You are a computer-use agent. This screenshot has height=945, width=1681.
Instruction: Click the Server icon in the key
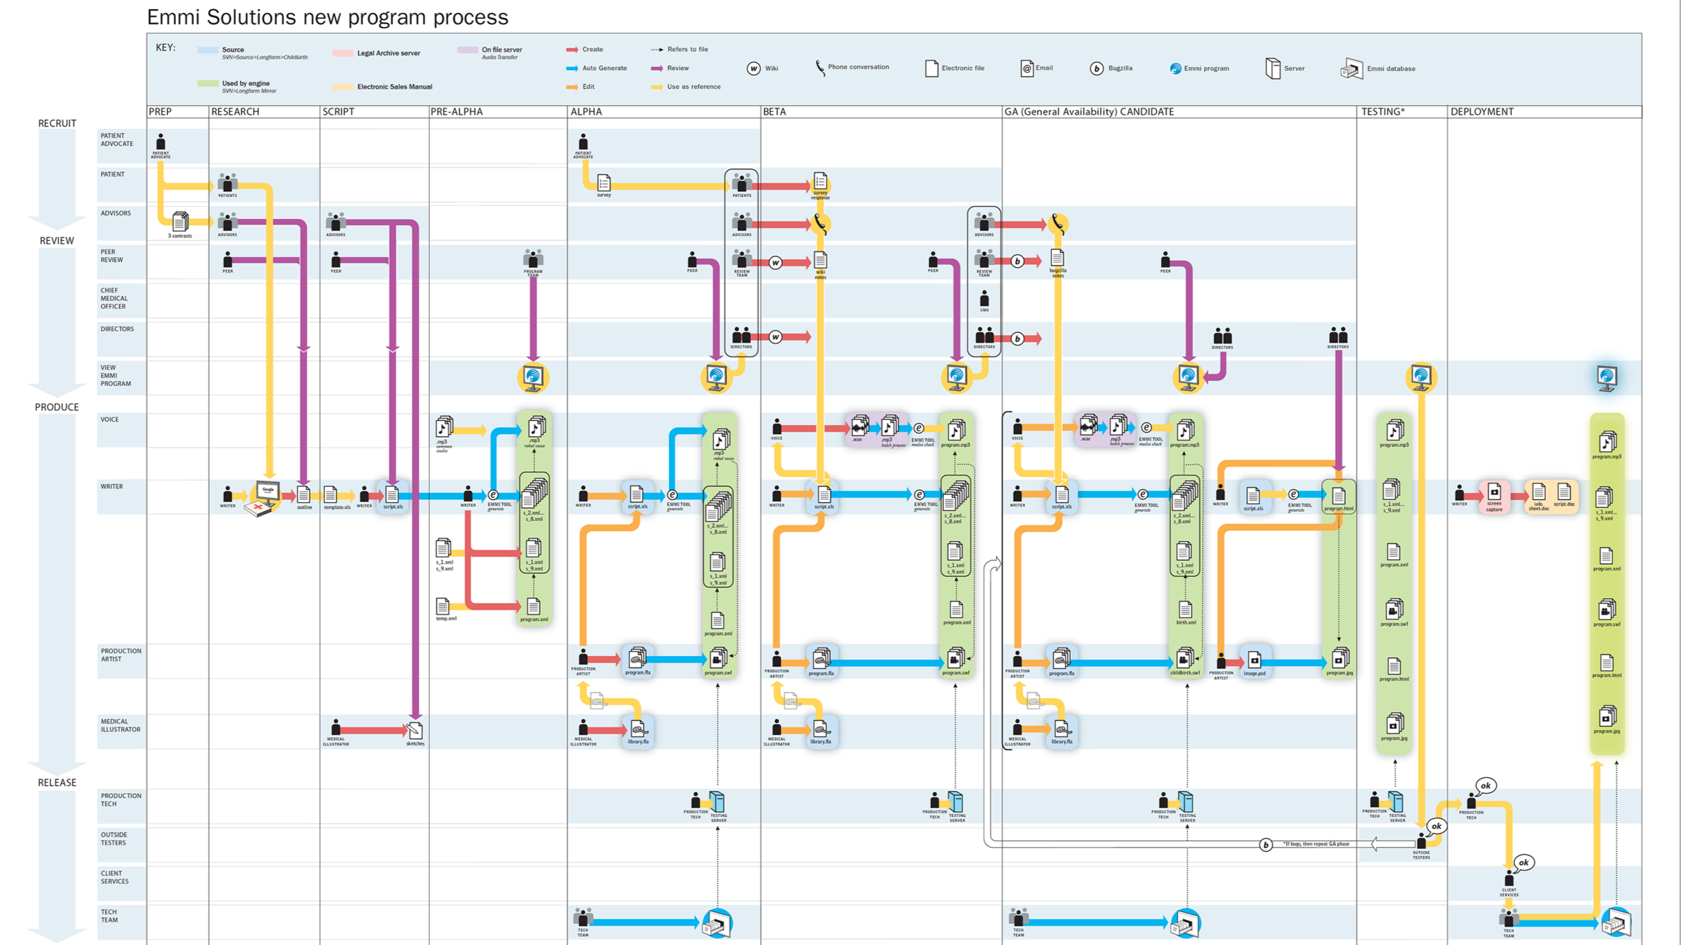[1273, 69]
